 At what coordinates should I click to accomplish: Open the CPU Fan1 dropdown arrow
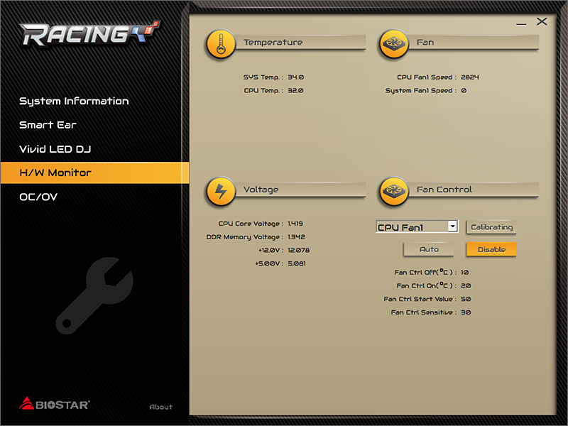click(x=452, y=226)
